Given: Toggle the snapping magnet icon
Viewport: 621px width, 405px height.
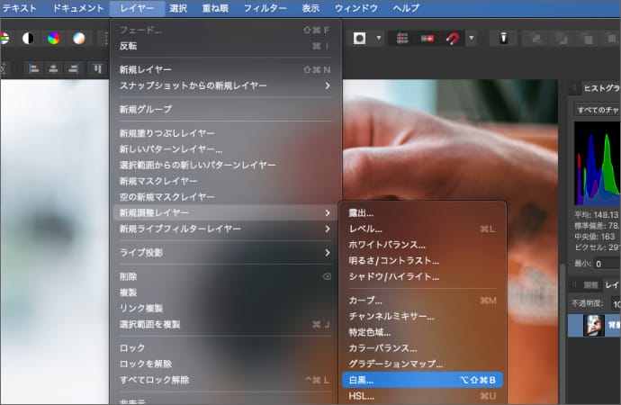Looking at the screenshot, I should coord(453,38).
